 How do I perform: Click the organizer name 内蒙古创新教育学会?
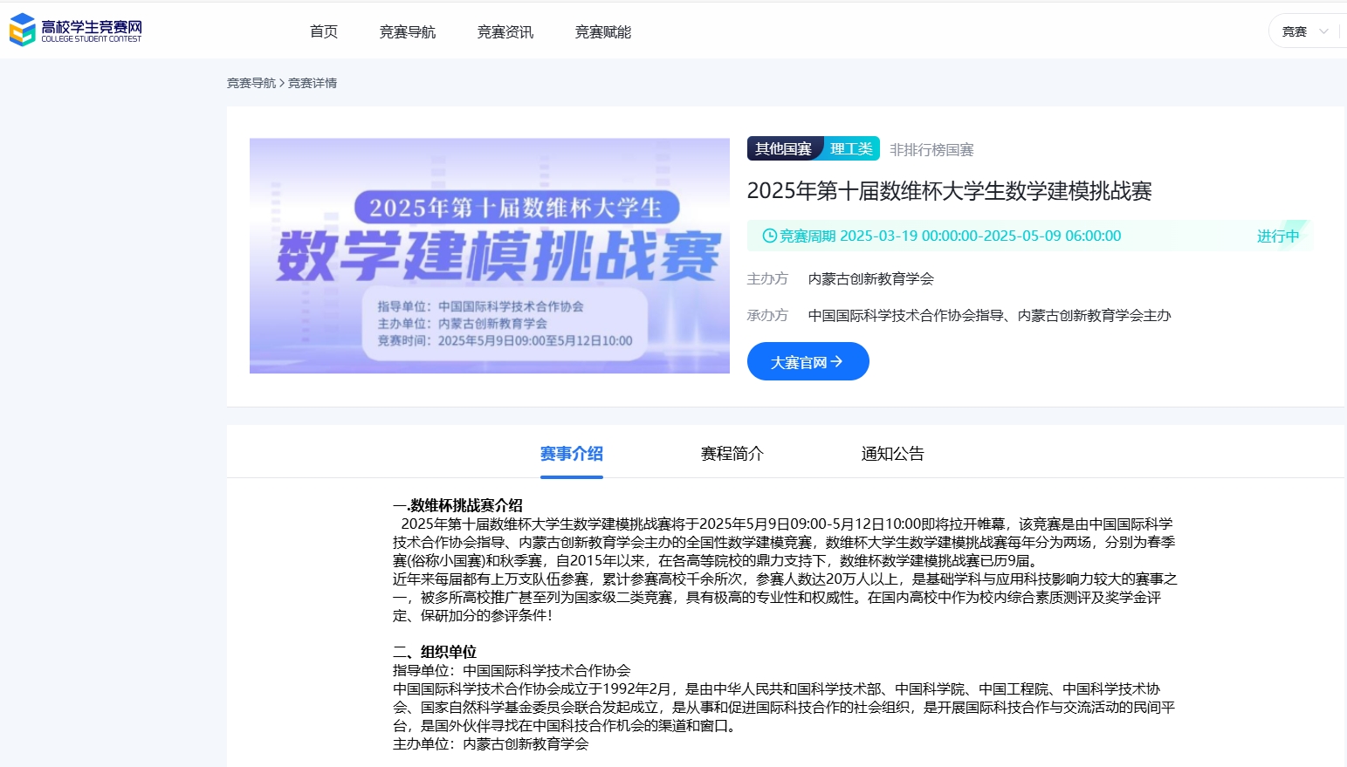pos(871,279)
